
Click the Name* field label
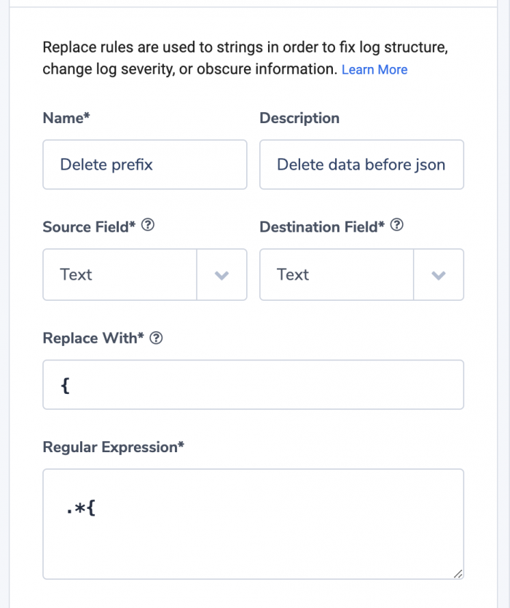click(x=66, y=118)
